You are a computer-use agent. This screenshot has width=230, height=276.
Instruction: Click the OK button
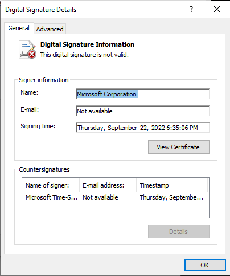pos(205,265)
